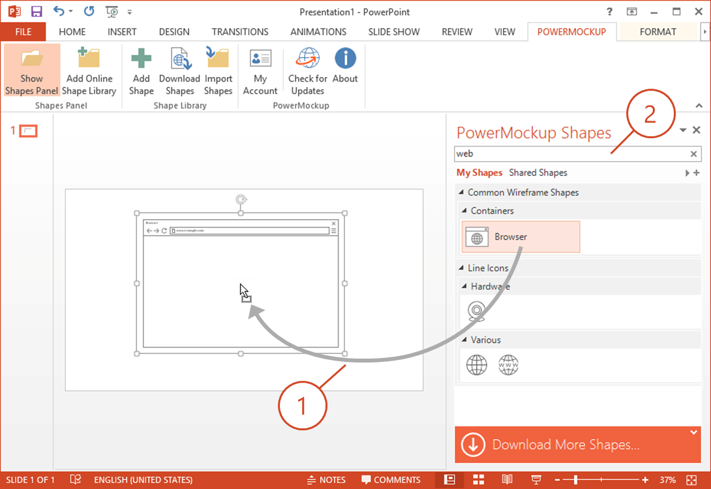Collapse Common Wireframe Shapes group
Image resolution: width=711 pixels, height=489 pixels.
(x=461, y=192)
